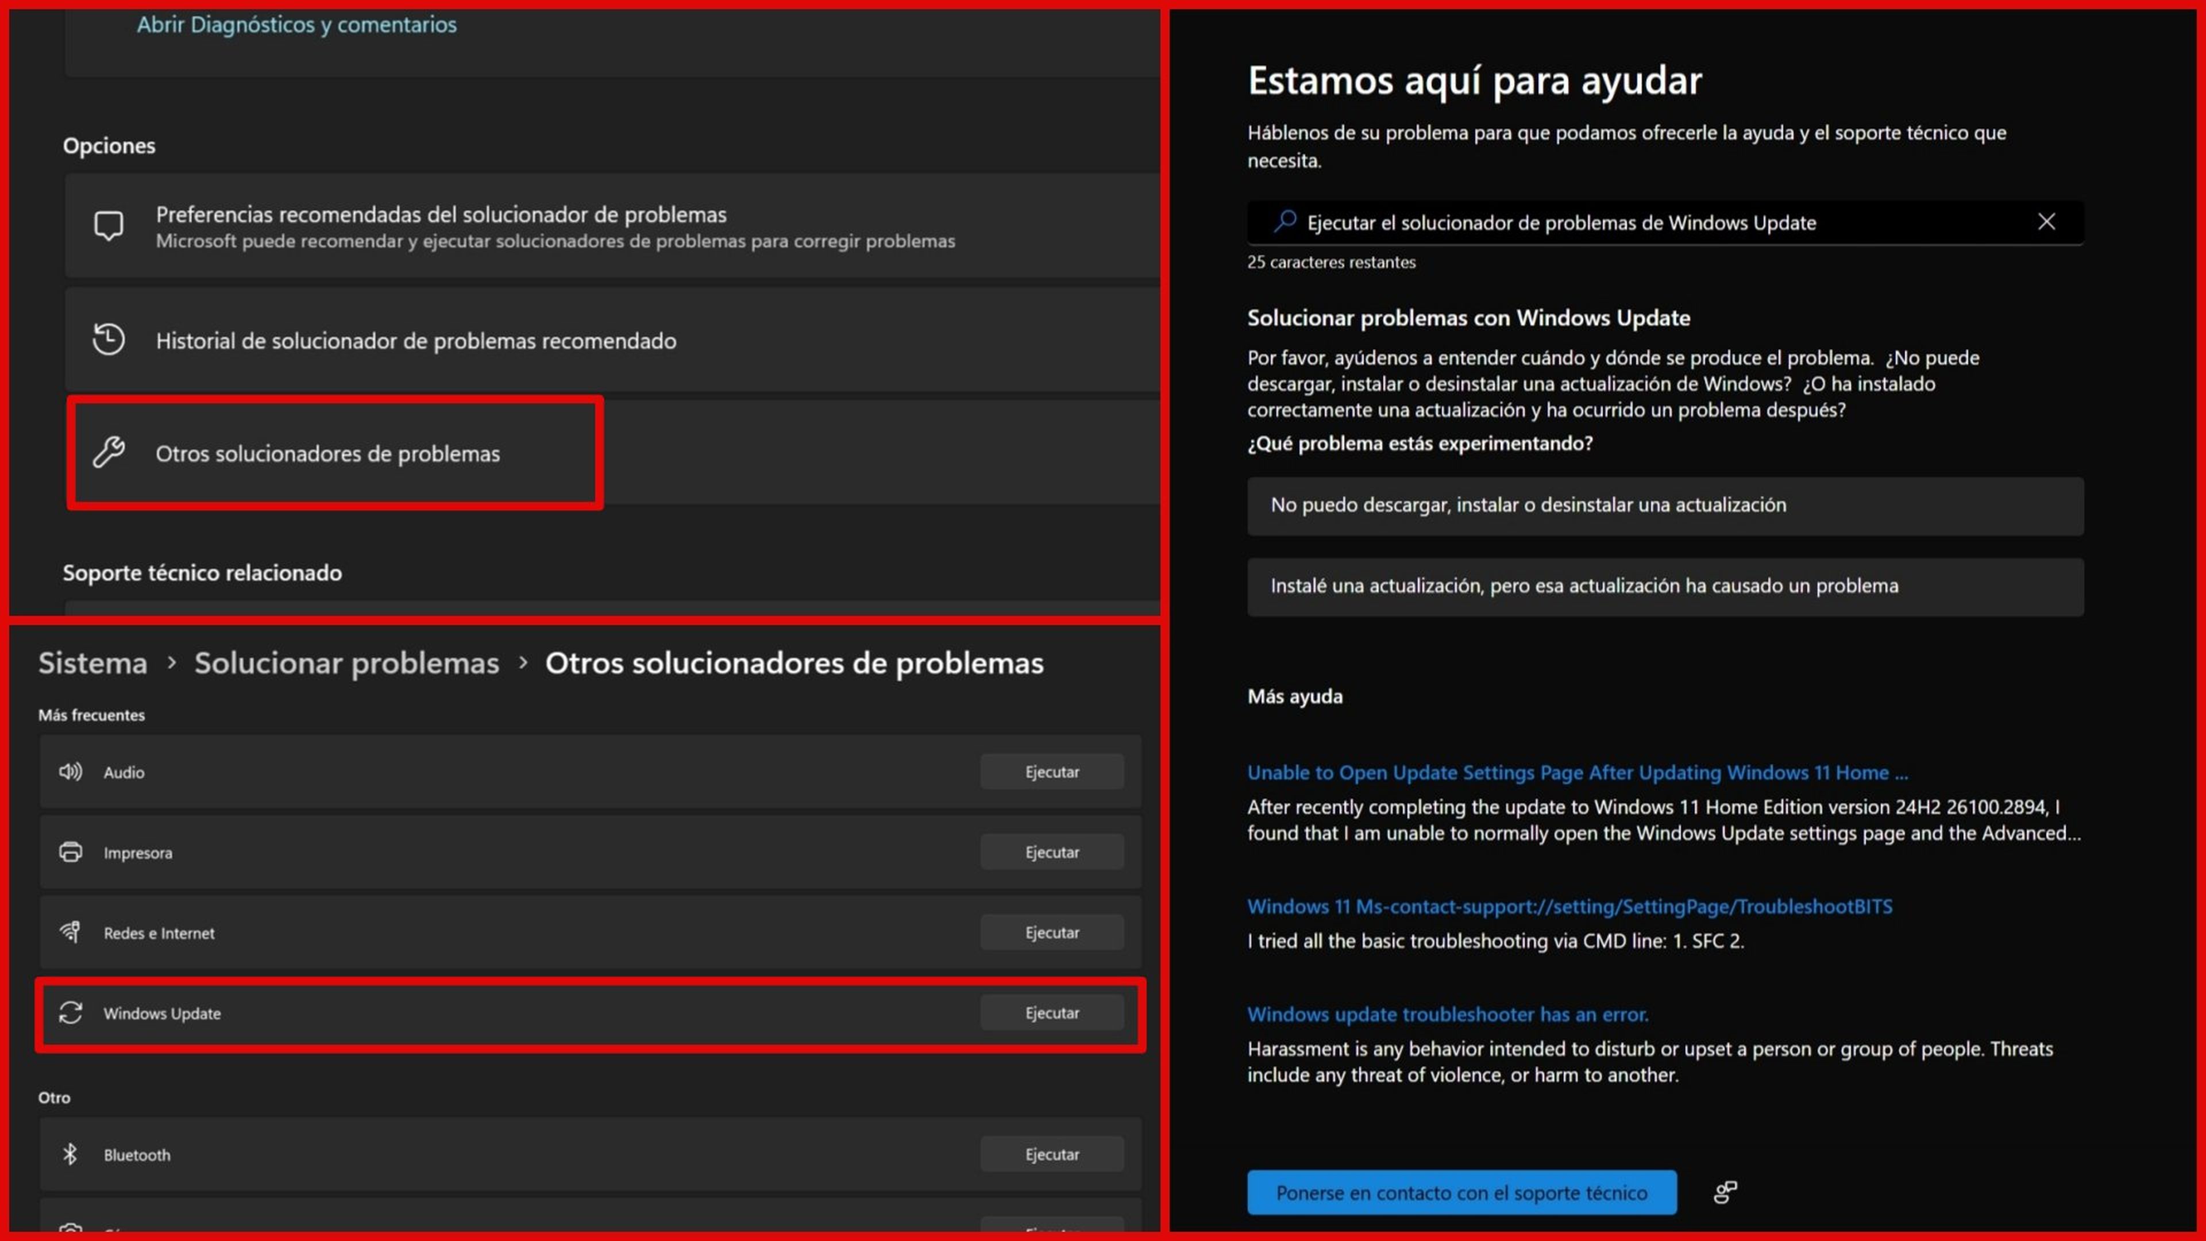The width and height of the screenshot is (2206, 1241).
Task: Click the Otro section label
Action: pos(54,1097)
